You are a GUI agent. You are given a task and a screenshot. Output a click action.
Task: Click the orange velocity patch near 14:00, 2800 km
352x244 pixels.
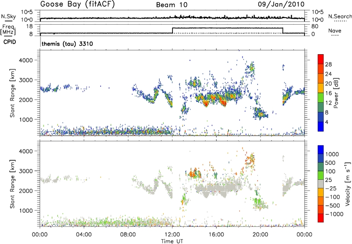(x=192, y=174)
